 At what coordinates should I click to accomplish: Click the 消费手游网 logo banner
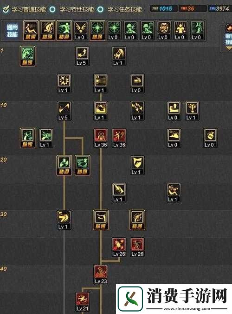coord(174,299)
